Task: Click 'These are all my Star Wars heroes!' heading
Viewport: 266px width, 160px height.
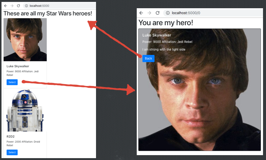Action: [48, 13]
